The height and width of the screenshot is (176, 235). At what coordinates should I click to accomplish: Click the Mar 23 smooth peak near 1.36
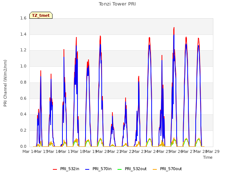[149, 37]
